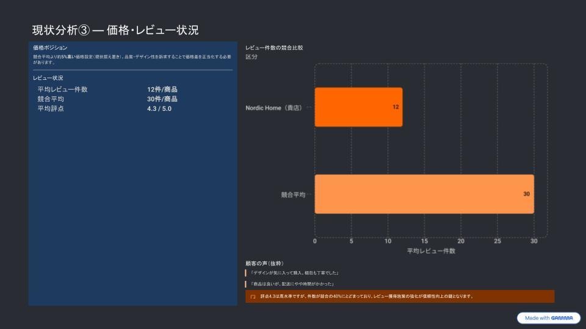The height and width of the screenshot is (329, 586).
Task: Click the 顧客の声（抜粋） heading
Action: 264,263
